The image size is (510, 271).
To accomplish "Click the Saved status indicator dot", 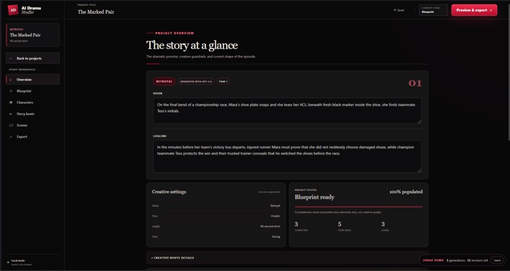I will 395,10.
